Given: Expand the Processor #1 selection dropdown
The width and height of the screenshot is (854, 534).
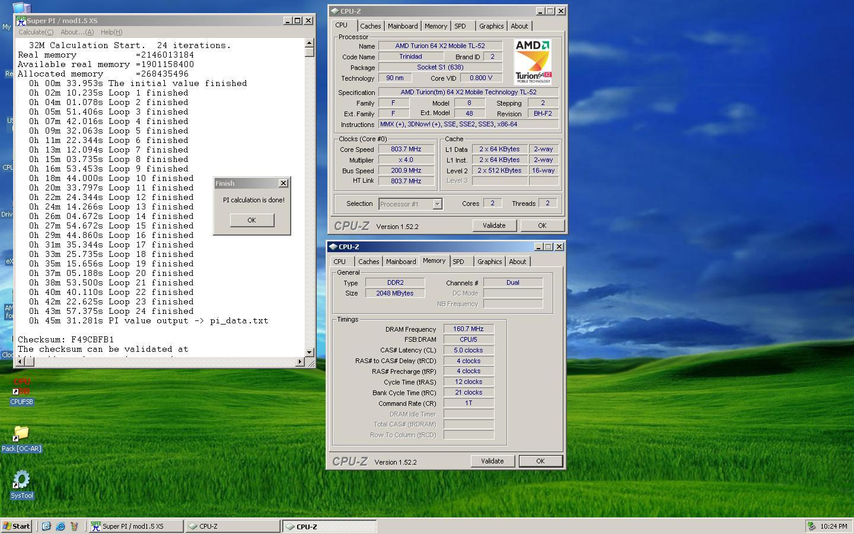Looking at the screenshot, I should coord(437,204).
